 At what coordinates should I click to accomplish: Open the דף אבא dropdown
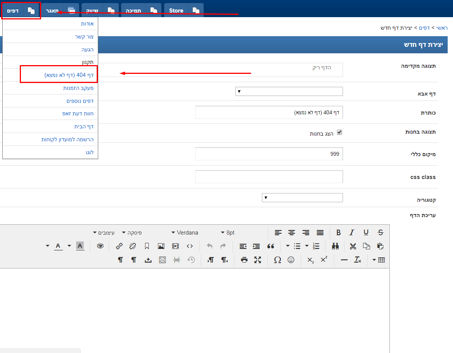[x=289, y=91]
